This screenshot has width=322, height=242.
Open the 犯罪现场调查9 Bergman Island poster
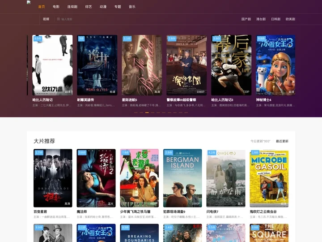tap(182, 178)
